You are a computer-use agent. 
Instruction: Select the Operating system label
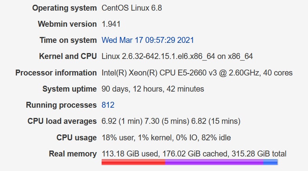64,8
